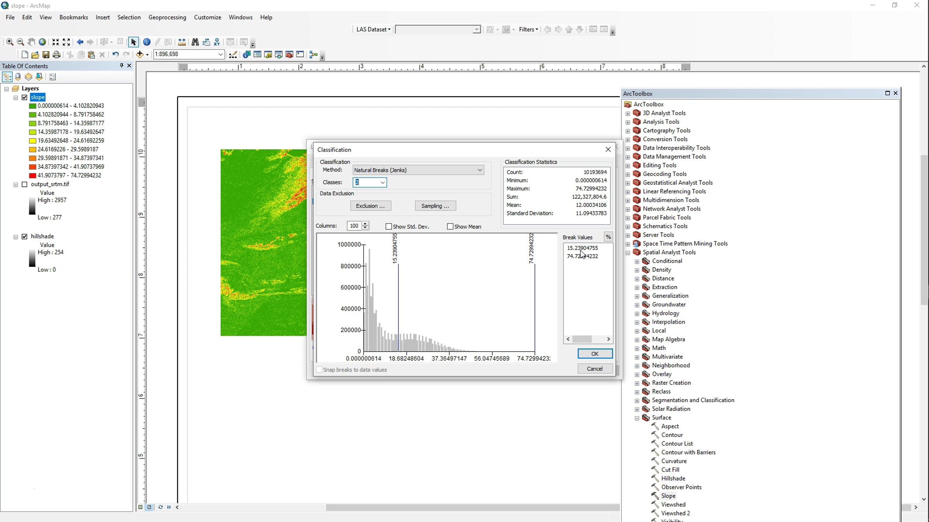The width and height of the screenshot is (929, 522).
Task: Turn on the output_srtm.tif layer visibility
Action: click(24, 184)
